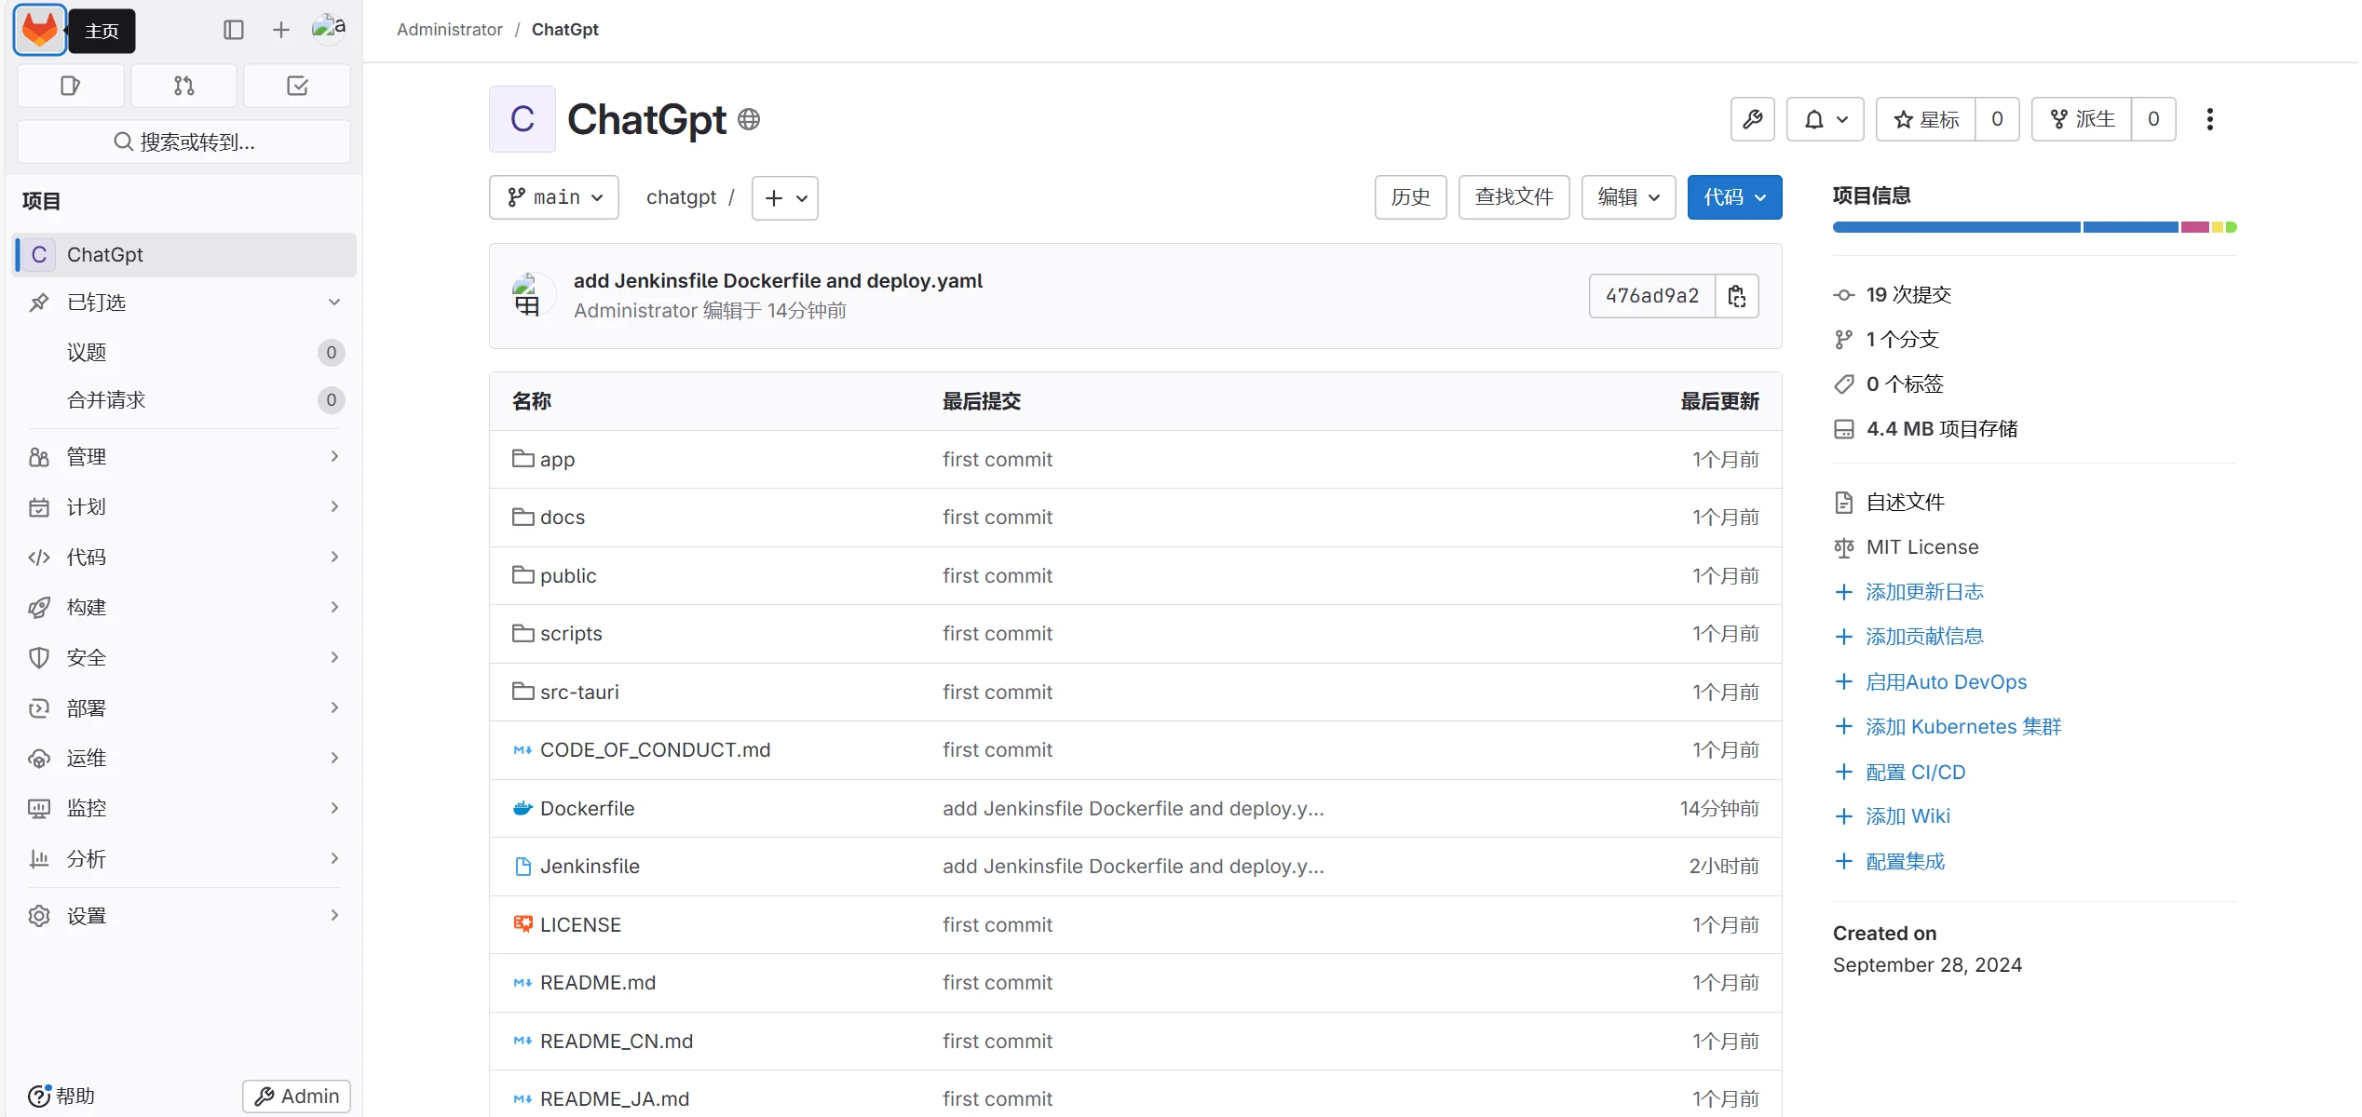Viewport: 2362px width, 1117px height.
Task: Click the 配置 CI/CD link
Action: coord(1915,772)
